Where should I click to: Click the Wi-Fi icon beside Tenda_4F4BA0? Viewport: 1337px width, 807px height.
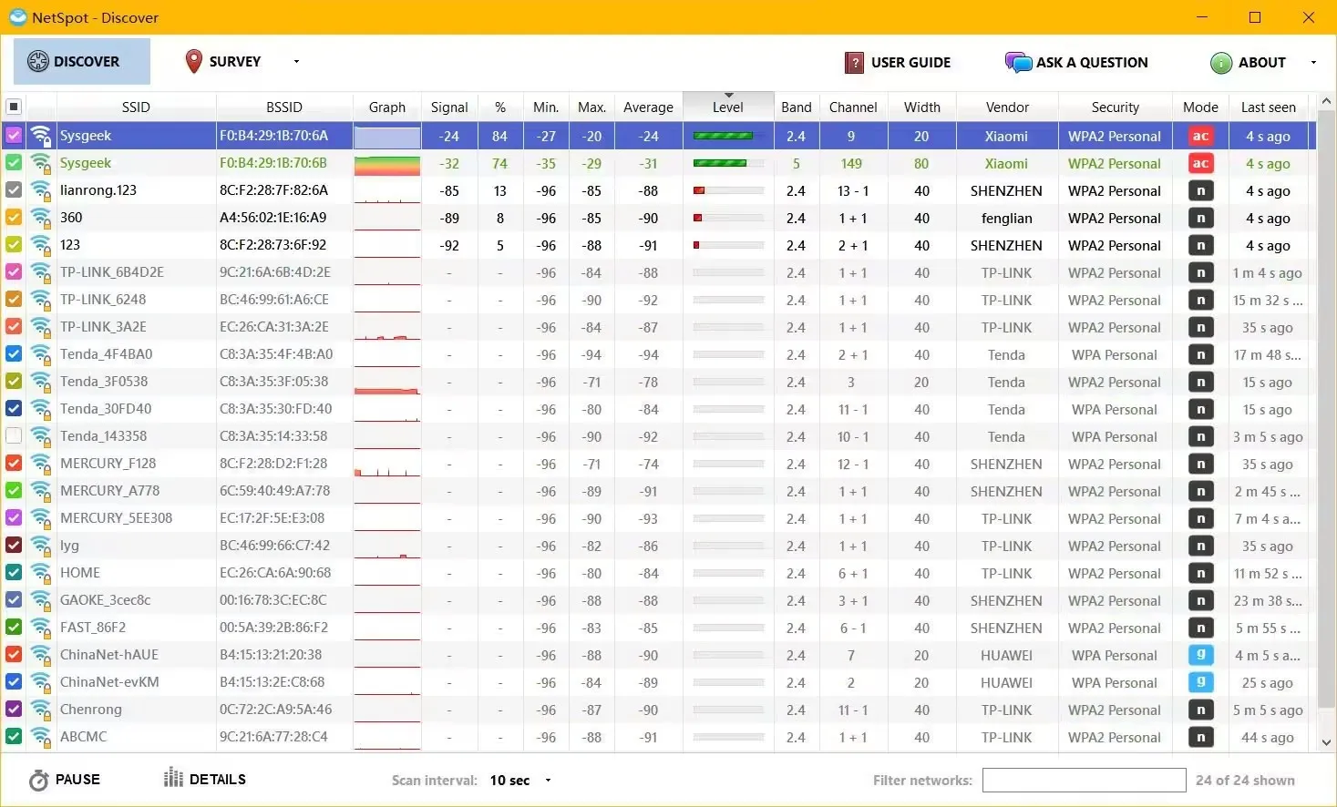(40, 354)
